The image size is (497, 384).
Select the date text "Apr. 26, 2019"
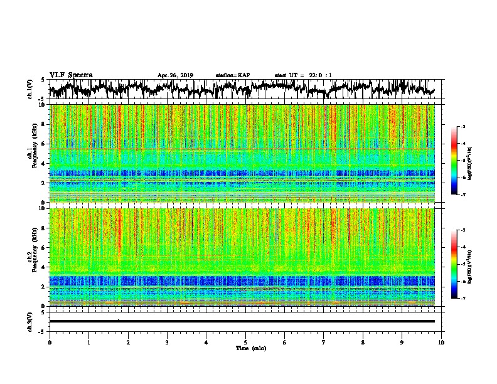pos(175,75)
